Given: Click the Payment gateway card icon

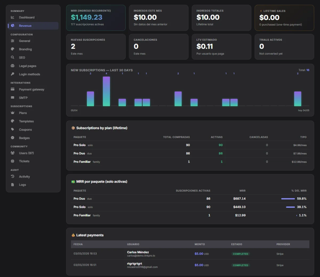Looking at the screenshot, I should [x=13, y=89].
